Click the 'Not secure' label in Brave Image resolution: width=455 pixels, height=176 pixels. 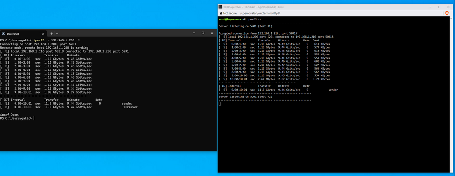[229, 13]
